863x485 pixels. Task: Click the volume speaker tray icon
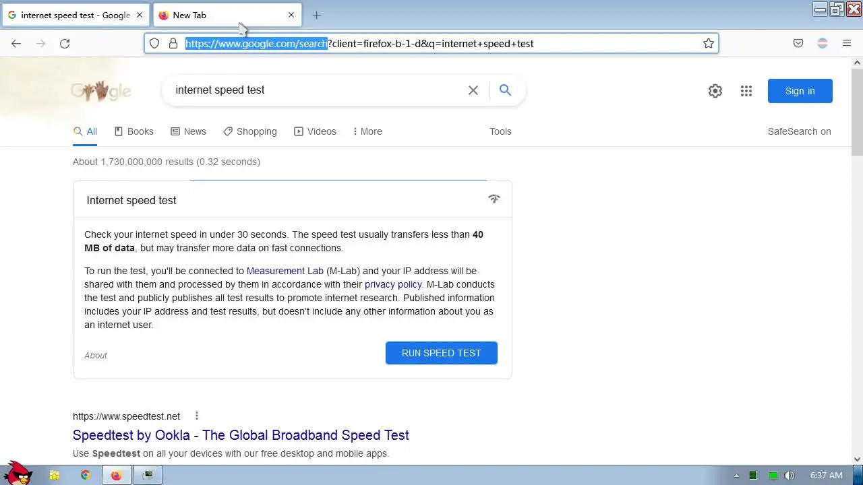[790, 476]
